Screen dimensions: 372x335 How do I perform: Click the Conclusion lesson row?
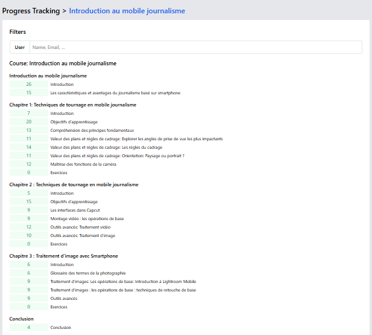click(60, 327)
